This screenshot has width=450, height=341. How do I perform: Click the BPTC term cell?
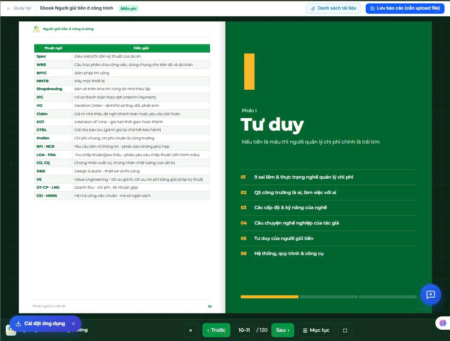tap(53, 73)
